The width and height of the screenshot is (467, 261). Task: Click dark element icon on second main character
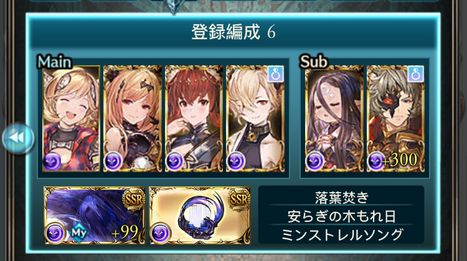click(x=113, y=162)
